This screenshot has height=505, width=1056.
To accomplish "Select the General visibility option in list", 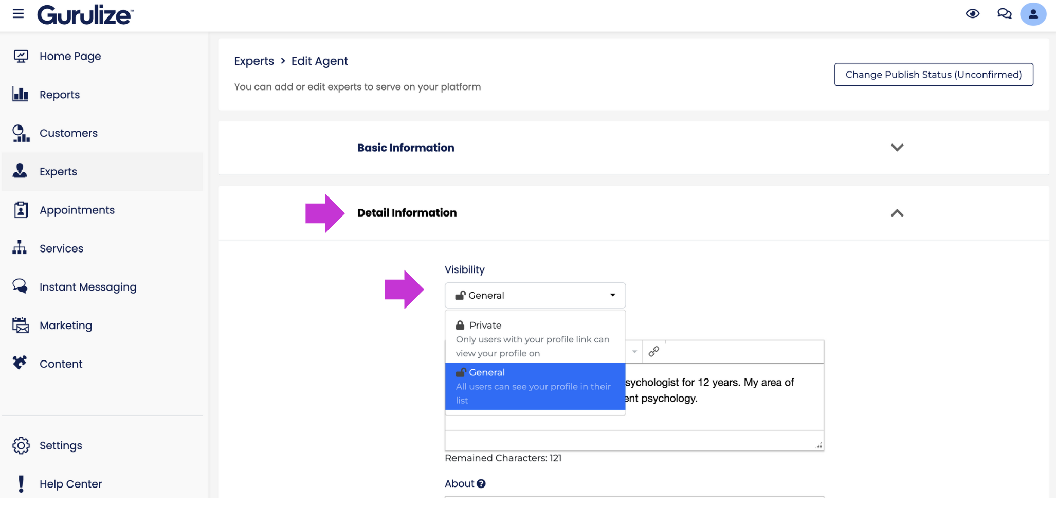I will pyautogui.click(x=535, y=386).
